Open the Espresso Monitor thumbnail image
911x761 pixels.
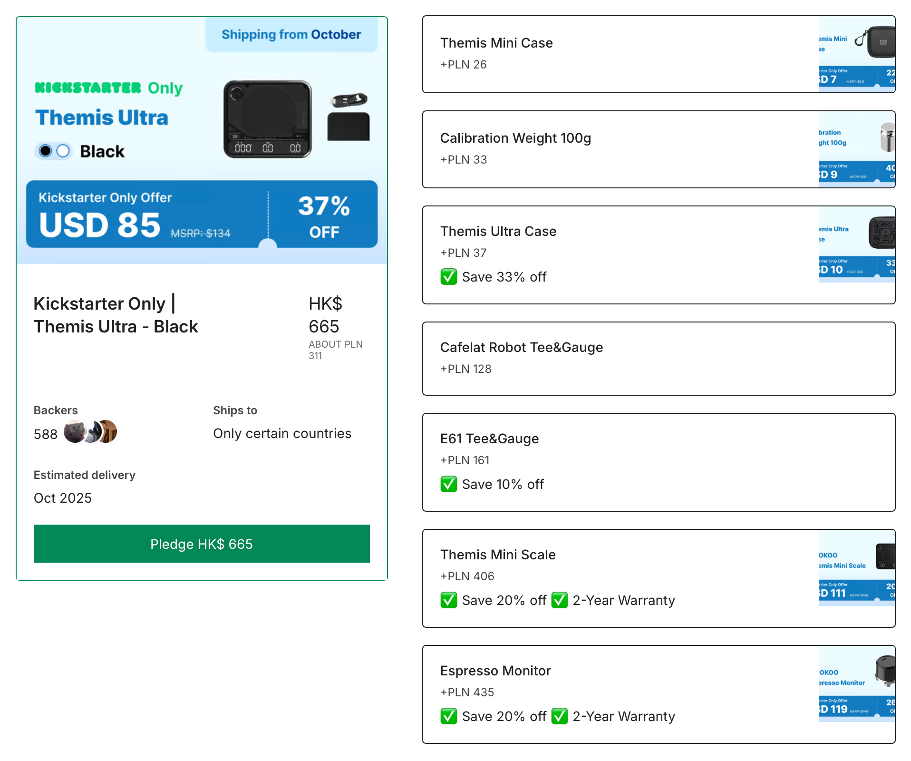pos(856,684)
